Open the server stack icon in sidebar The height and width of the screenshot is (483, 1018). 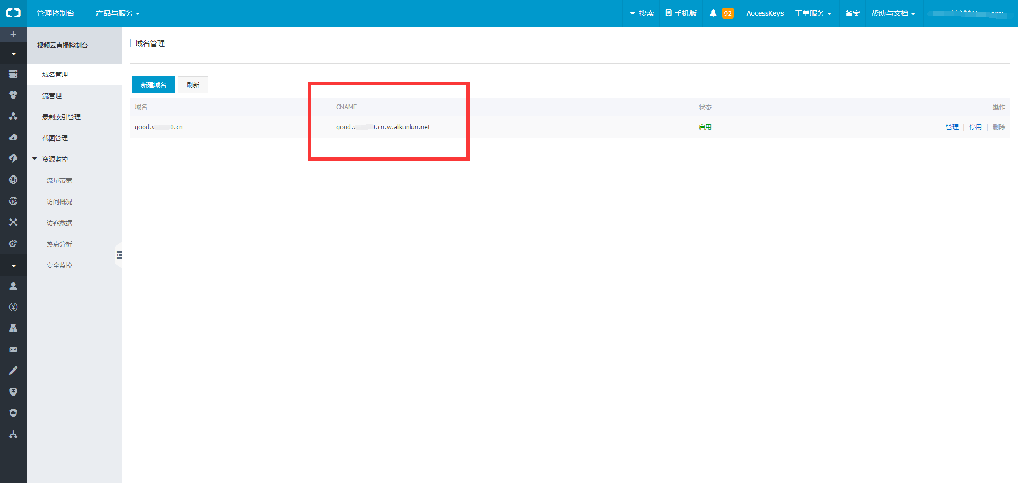coord(13,74)
